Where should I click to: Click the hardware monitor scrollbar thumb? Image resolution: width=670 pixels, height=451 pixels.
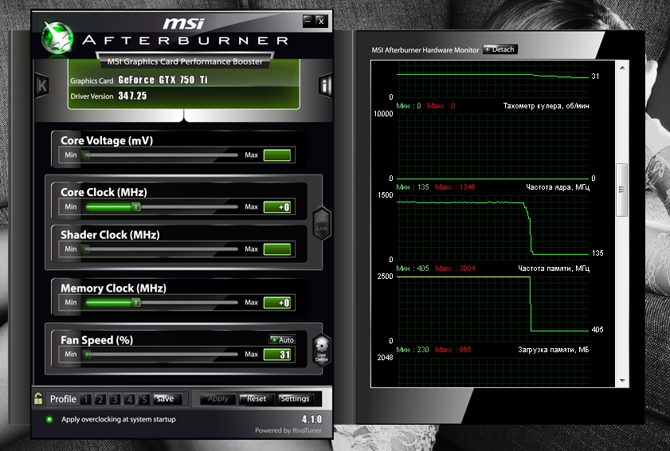(621, 190)
